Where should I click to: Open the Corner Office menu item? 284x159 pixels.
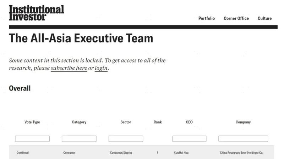[236, 18]
